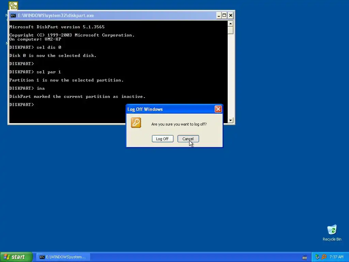Click scroll down arrow in diskpart console
The height and width of the screenshot is (262, 349).
pyautogui.click(x=230, y=120)
